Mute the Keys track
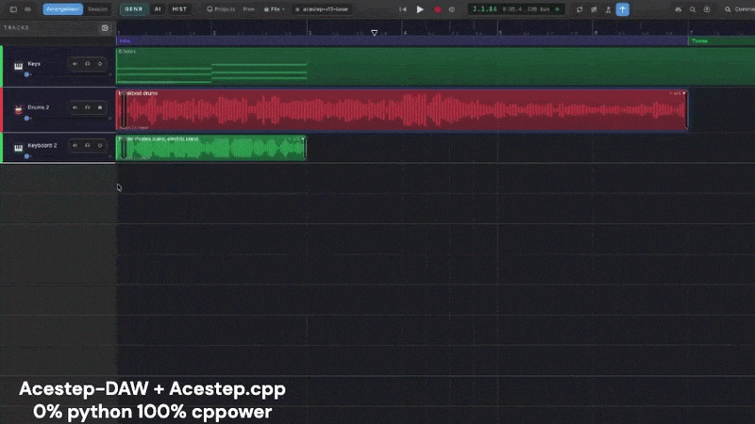This screenshot has height=424, width=755. 75,63
